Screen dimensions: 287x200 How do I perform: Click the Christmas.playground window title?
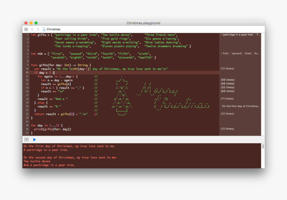point(143,23)
